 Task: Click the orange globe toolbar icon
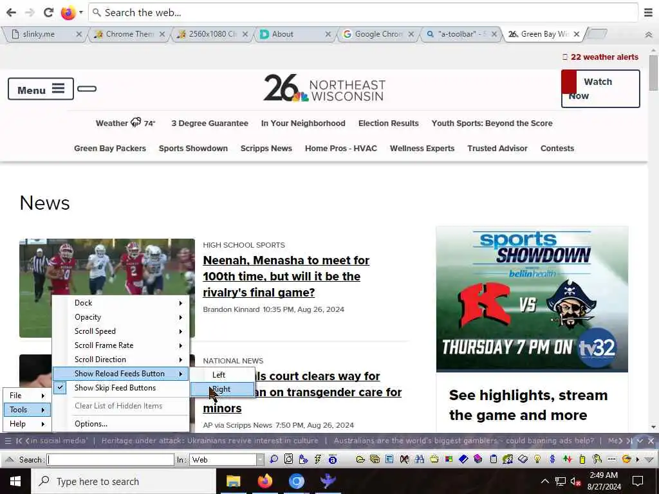click(626, 459)
